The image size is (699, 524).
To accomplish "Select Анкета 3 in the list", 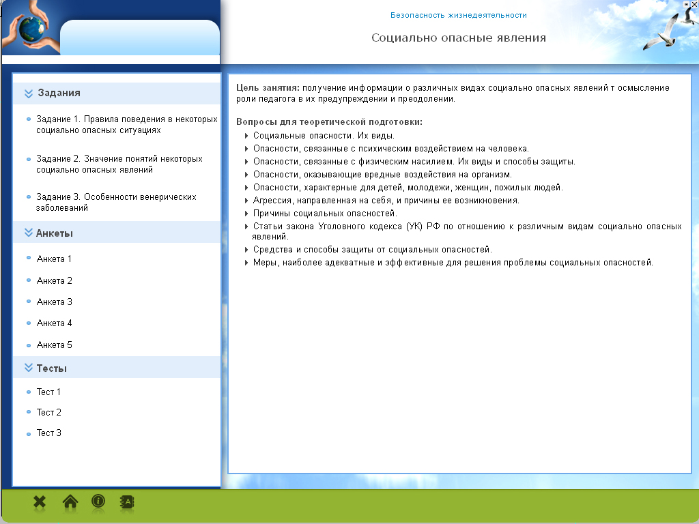I will [x=55, y=302].
